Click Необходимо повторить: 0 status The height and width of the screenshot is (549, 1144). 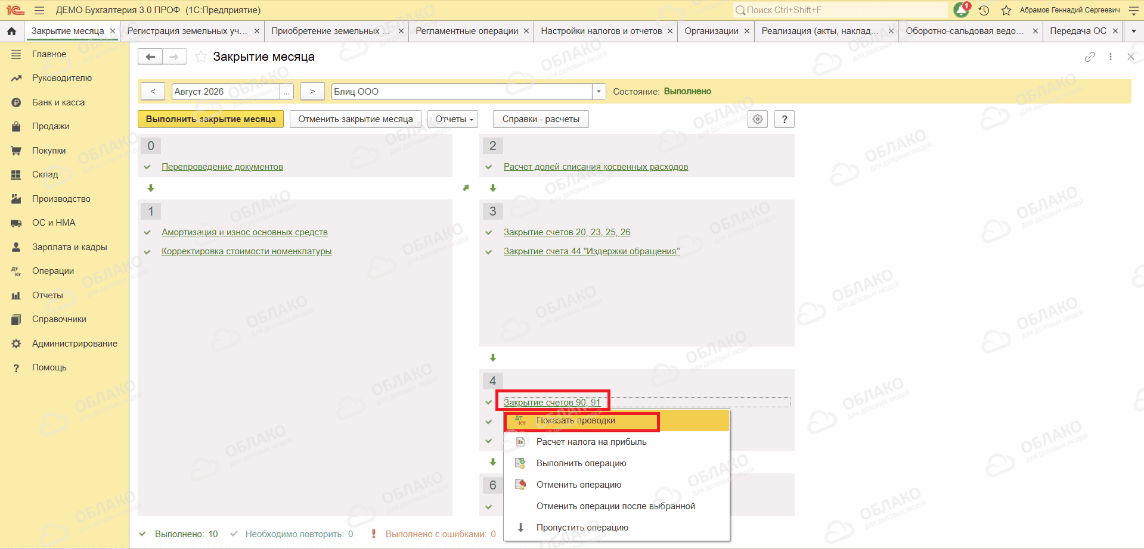[x=299, y=534]
